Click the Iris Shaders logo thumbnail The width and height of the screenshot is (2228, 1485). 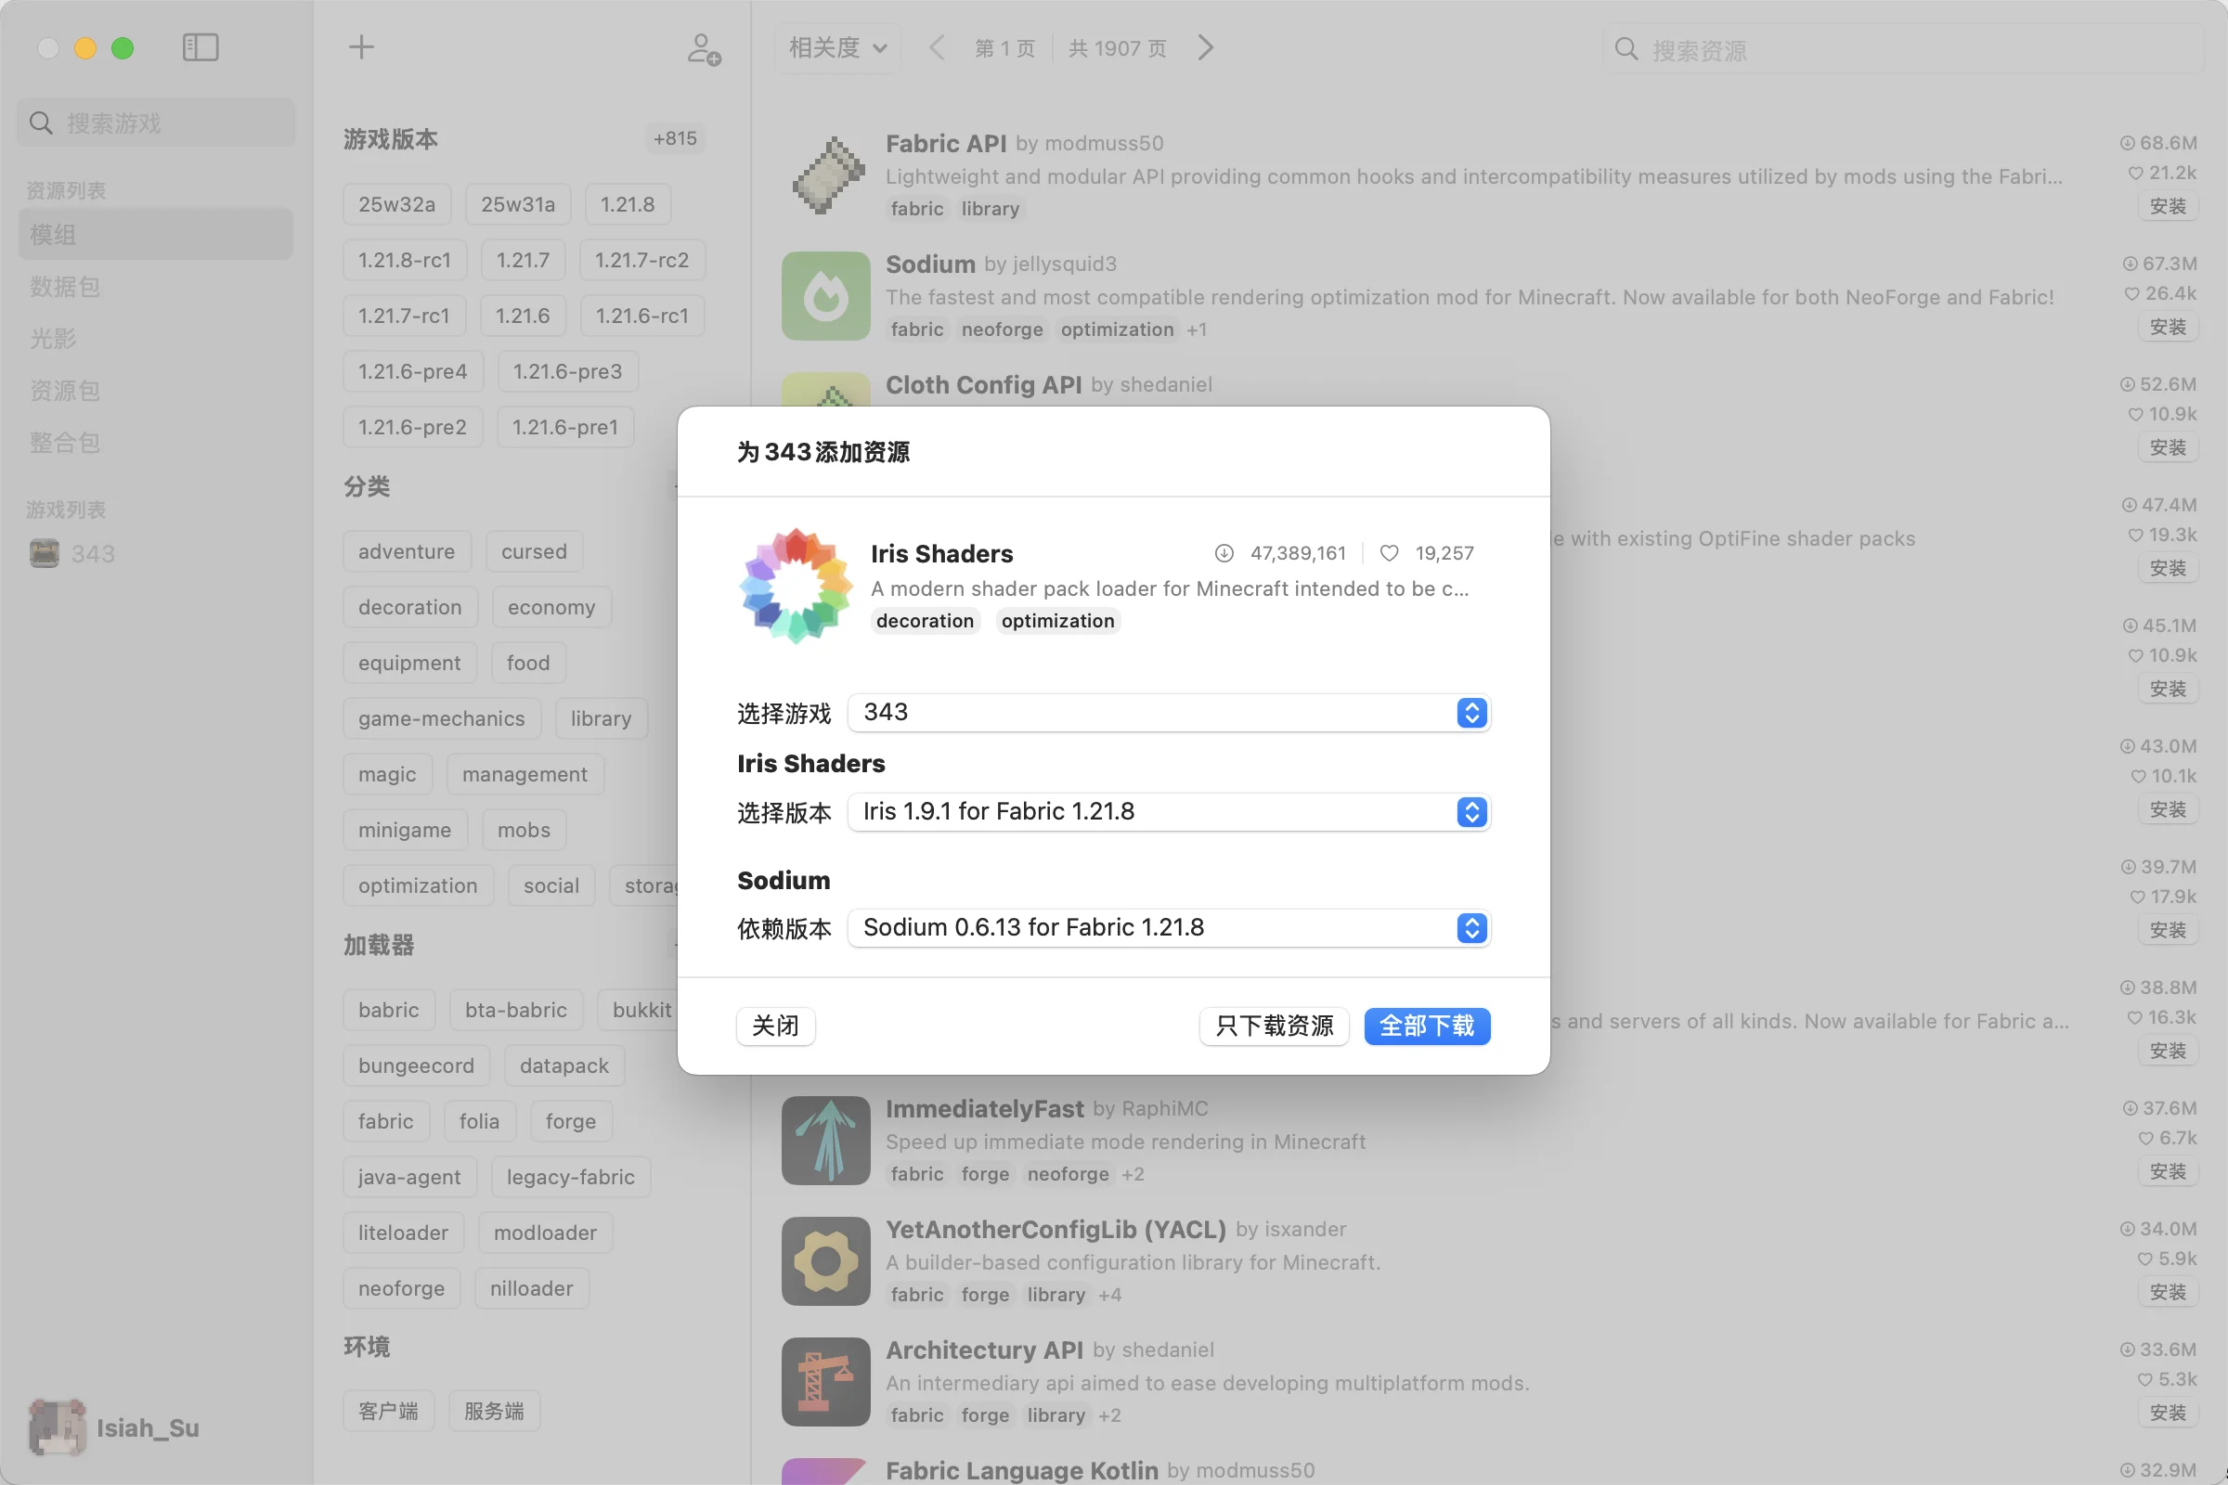point(795,587)
